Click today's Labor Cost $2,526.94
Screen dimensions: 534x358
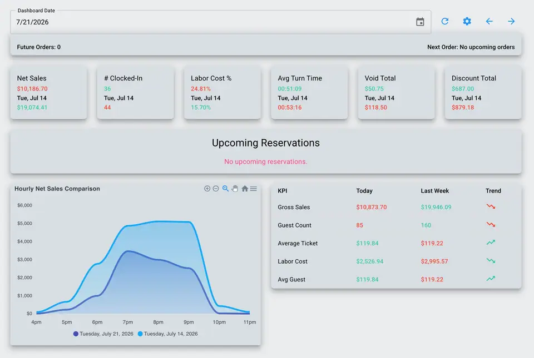pyautogui.click(x=370, y=261)
